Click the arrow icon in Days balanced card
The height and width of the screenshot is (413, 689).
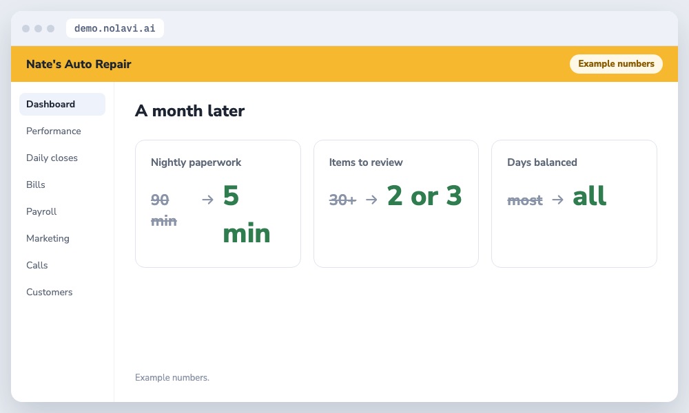[x=557, y=200]
